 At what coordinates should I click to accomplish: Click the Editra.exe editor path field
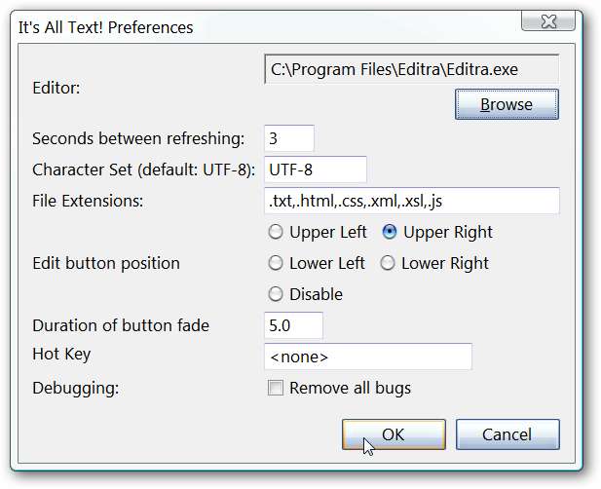(x=411, y=70)
